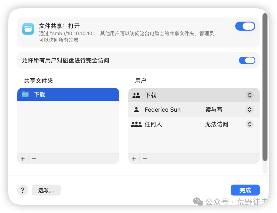Add a shared folder with plus button
Viewport: 277px width, 213px height.
[23, 159]
